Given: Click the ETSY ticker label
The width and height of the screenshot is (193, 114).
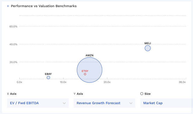Looking at the screenshot, I should [85, 71].
